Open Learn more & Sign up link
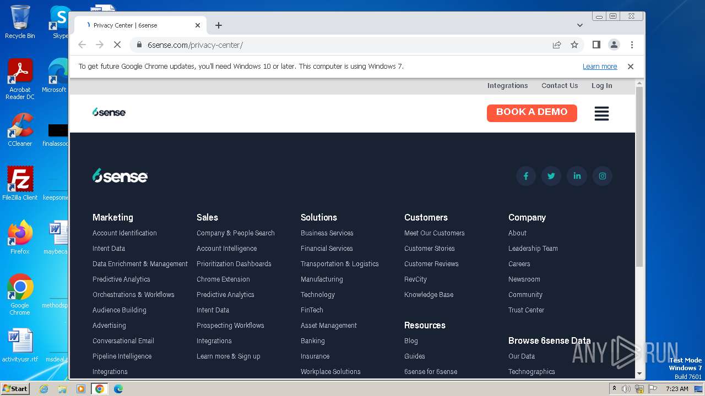The width and height of the screenshot is (705, 396). (229, 356)
